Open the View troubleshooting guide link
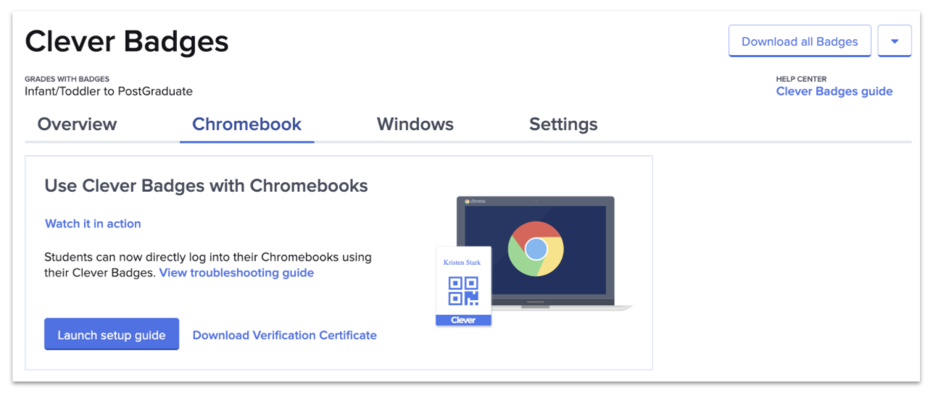Image resolution: width=933 pixels, height=395 pixels. coord(236,273)
